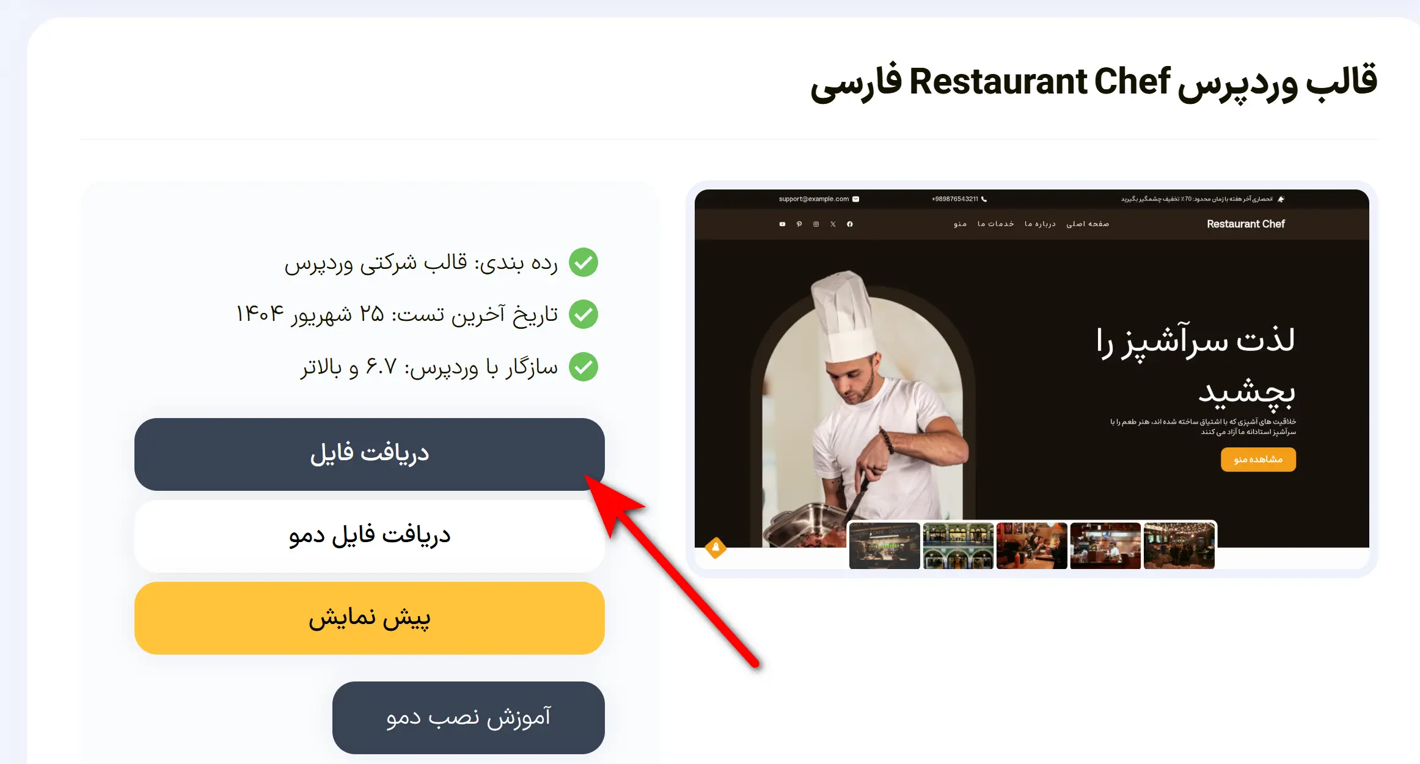Select صفحه اصلی in the preview navigation
The width and height of the screenshot is (1420, 764).
[x=1088, y=224]
